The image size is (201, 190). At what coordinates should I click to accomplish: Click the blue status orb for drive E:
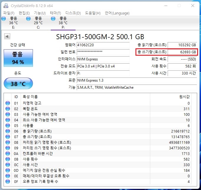pyautogui.click(x=4, y=19)
